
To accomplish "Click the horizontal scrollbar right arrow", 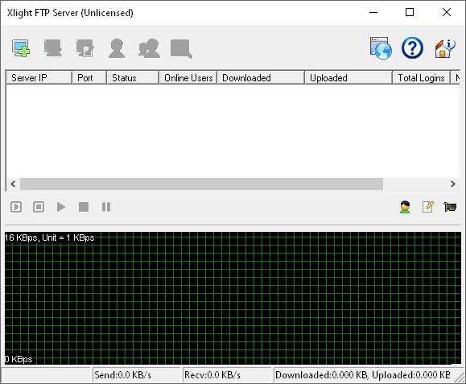I will [x=452, y=184].
